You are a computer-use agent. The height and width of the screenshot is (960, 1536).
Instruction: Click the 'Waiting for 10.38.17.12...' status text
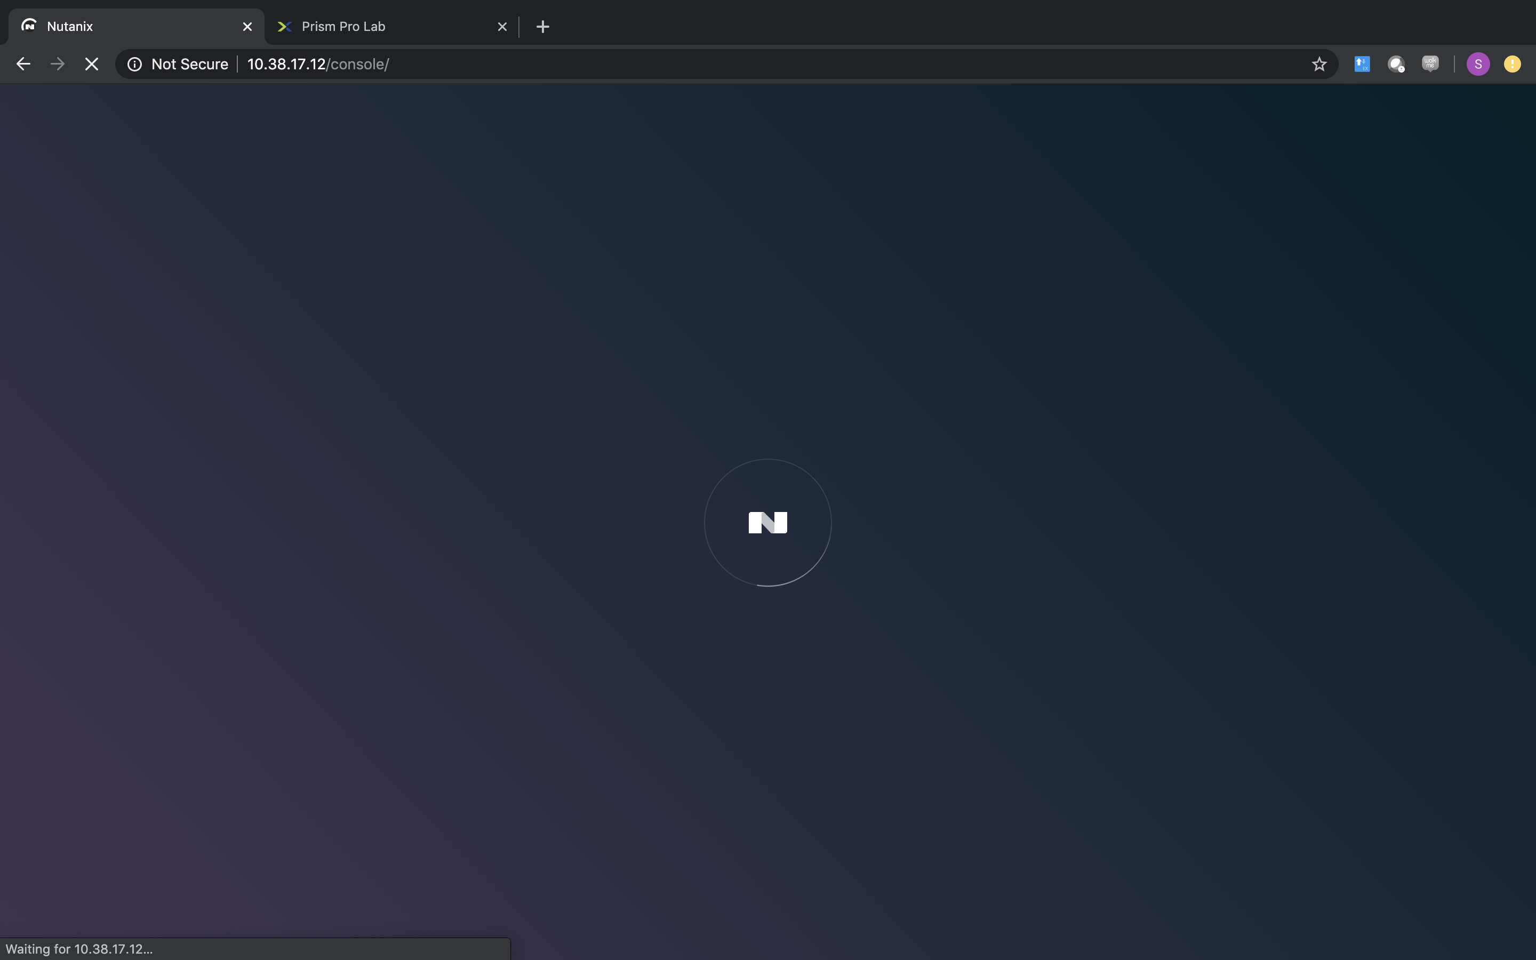(x=79, y=949)
